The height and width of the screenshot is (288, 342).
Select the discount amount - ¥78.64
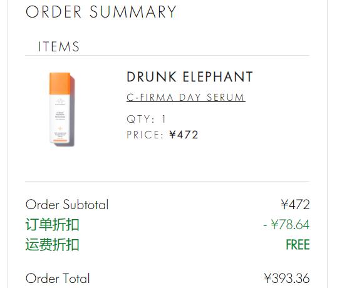pos(286,224)
